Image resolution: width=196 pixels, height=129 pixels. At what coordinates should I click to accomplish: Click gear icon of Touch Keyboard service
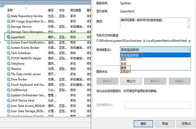coord(9,85)
